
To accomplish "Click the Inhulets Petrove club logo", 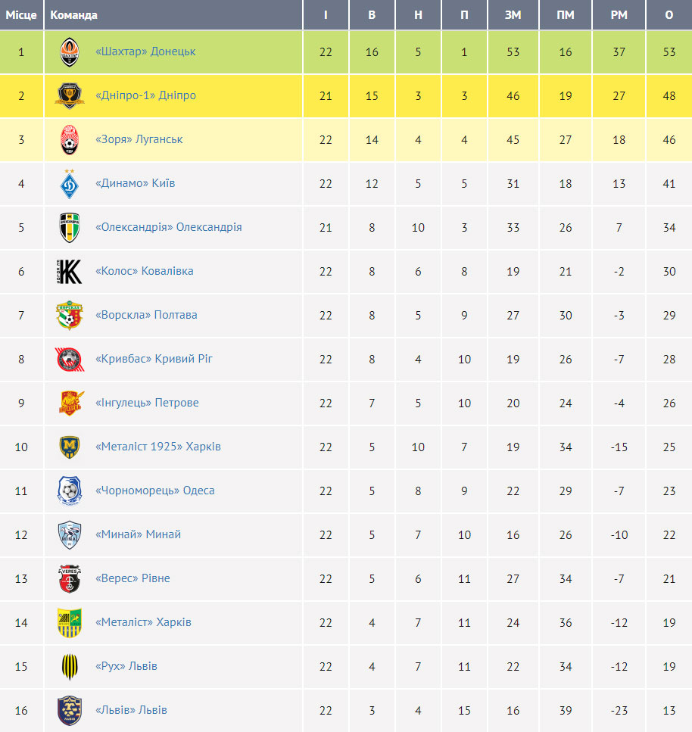I will point(71,403).
